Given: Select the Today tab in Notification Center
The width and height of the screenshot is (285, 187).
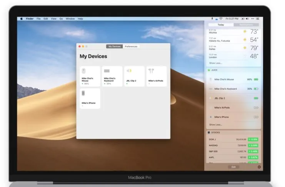Looking at the screenshot, I should [x=221, y=25].
